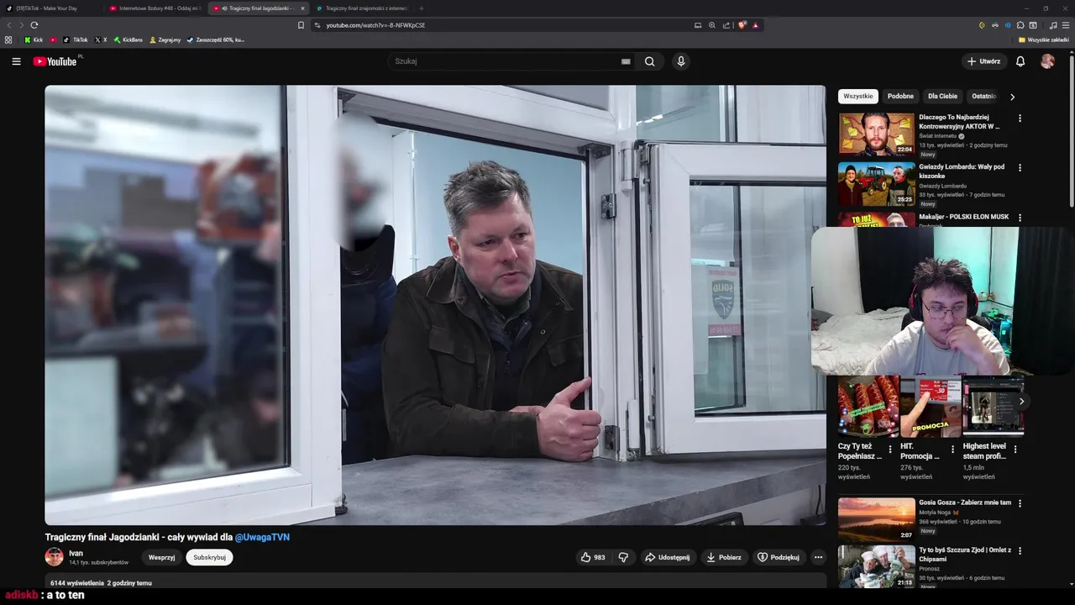Click the Podziękuj button
1075x605 pixels.
[x=779, y=557]
